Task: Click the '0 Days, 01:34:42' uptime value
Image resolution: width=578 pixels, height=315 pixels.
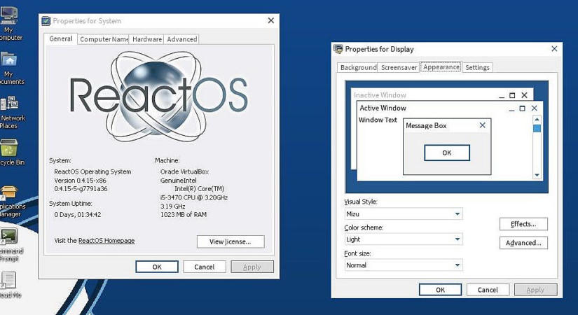Action: pos(77,214)
